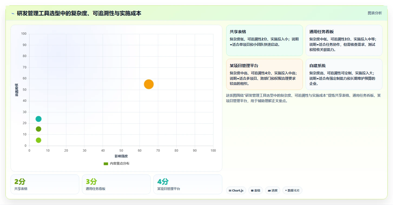Open the 自建系统 description card
Image resolution: width=393 pixels, height=205 pixels.
(344, 74)
